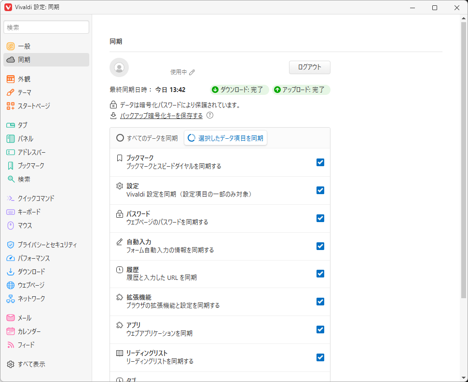Click the 使用中 account status text

[179, 72]
